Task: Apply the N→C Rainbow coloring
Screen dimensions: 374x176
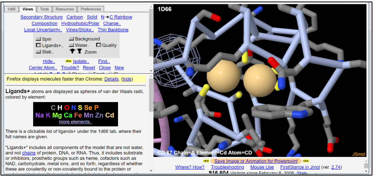Action: click(117, 17)
